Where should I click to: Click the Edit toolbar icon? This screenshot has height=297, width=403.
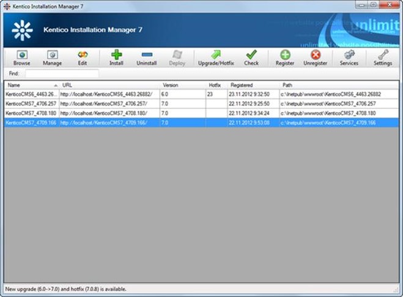pos(83,55)
